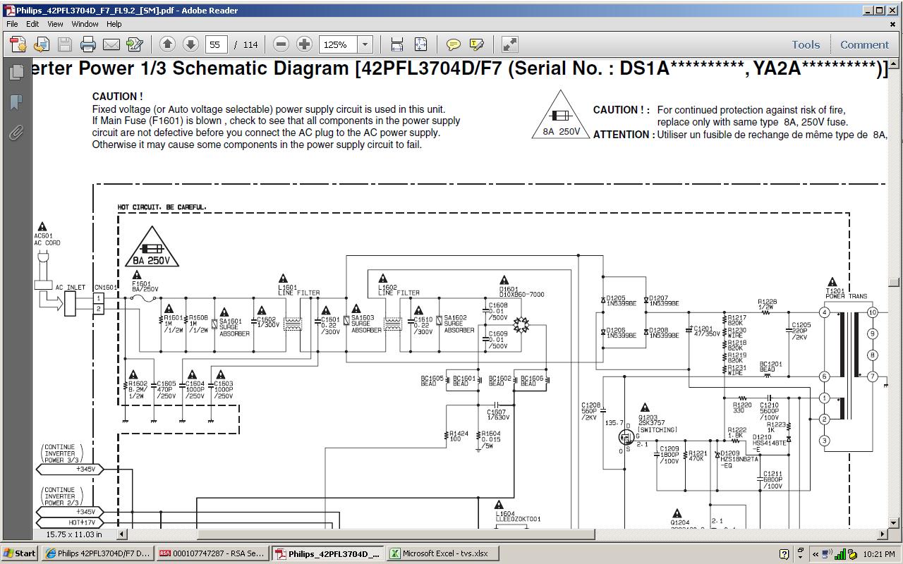This screenshot has width=903, height=564.
Task: Select the highlight text tool
Action: pos(477,44)
